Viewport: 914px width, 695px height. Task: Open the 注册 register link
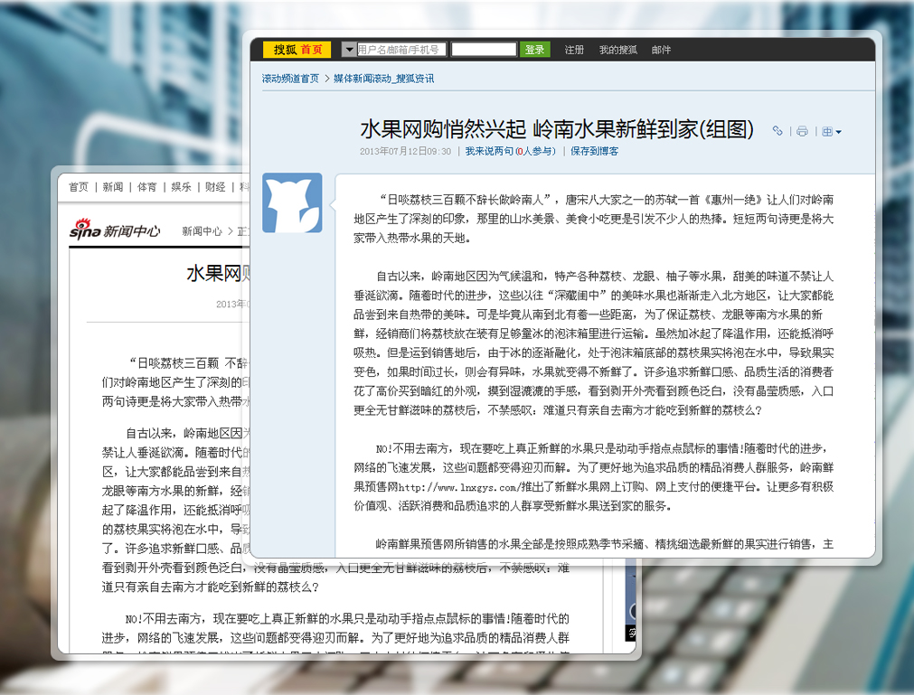point(574,50)
